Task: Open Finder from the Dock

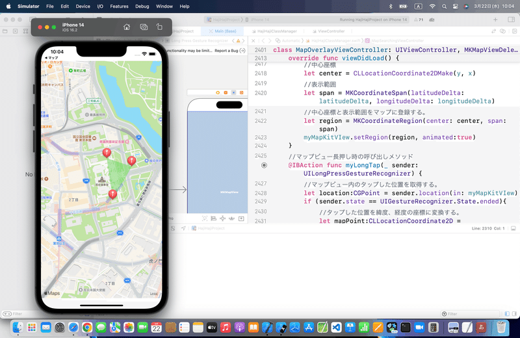Action: 18,328
